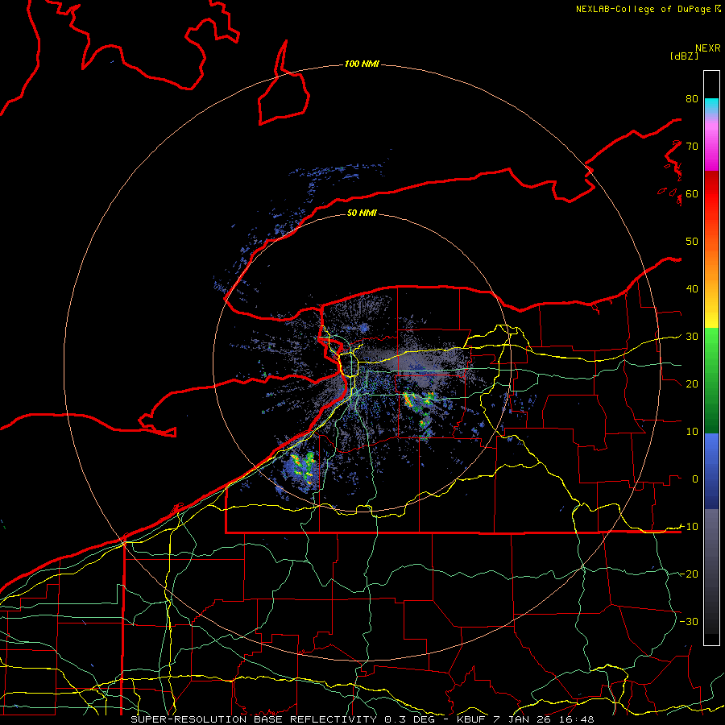
Task: Click the red segment of the color bar
Action: coord(711,194)
